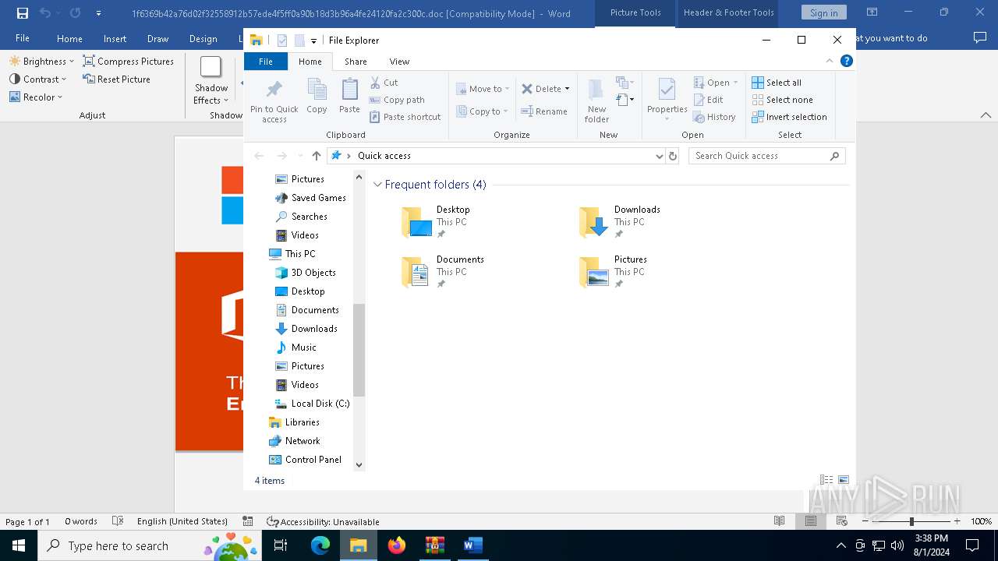Click Compress Pictures in Word ribbon

tap(129, 62)
